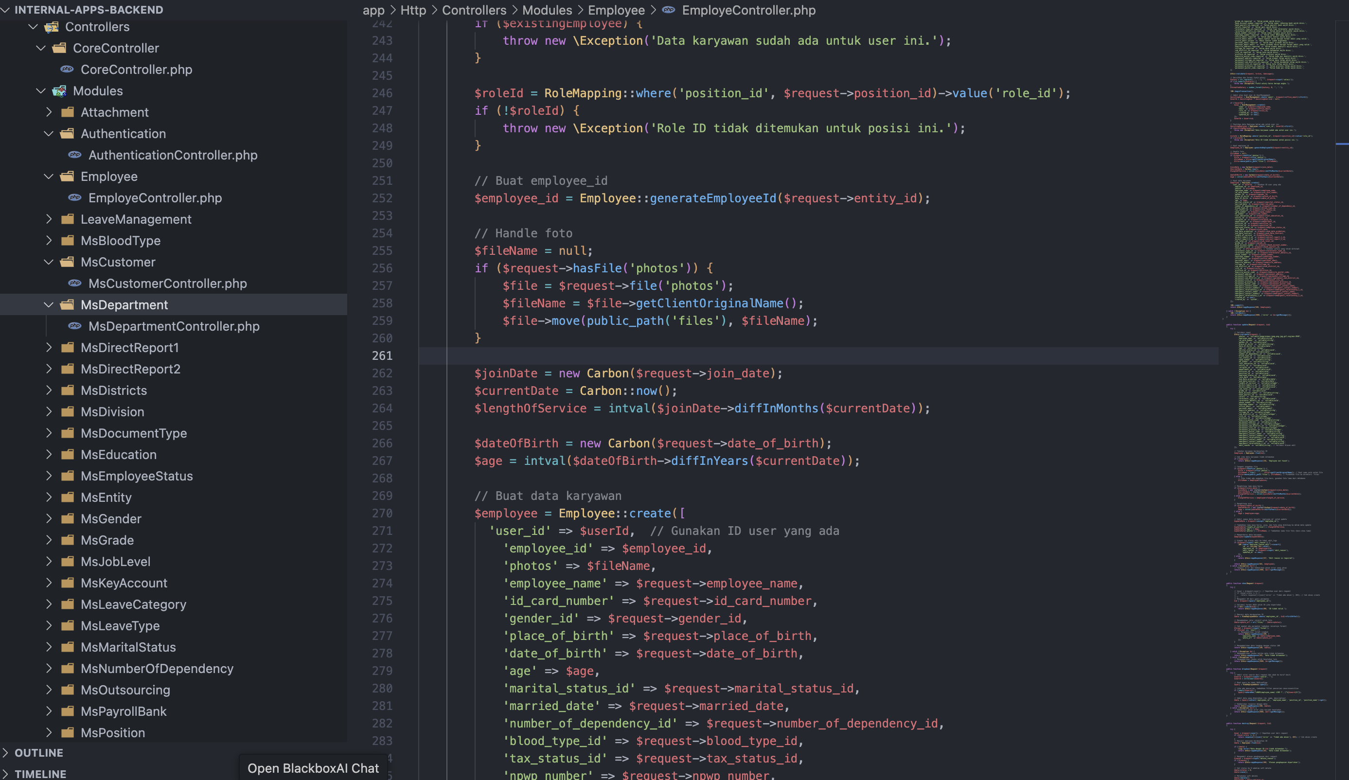Click 'EmployeController.php' in the breadcrumb

coord(748,10)
